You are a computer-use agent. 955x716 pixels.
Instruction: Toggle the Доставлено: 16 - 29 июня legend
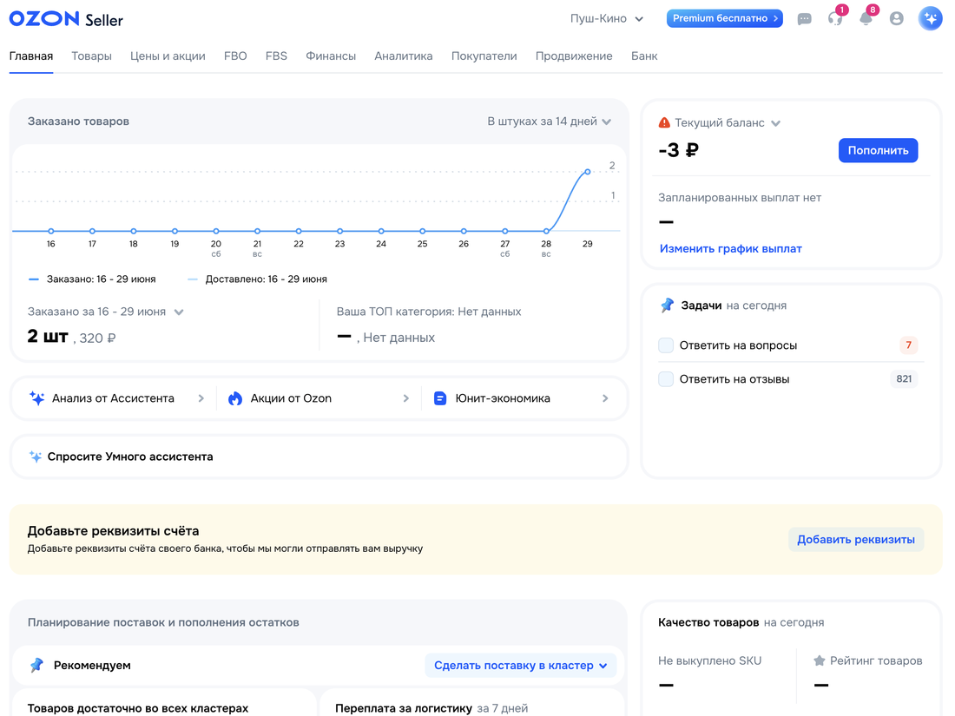pos(257,279)
